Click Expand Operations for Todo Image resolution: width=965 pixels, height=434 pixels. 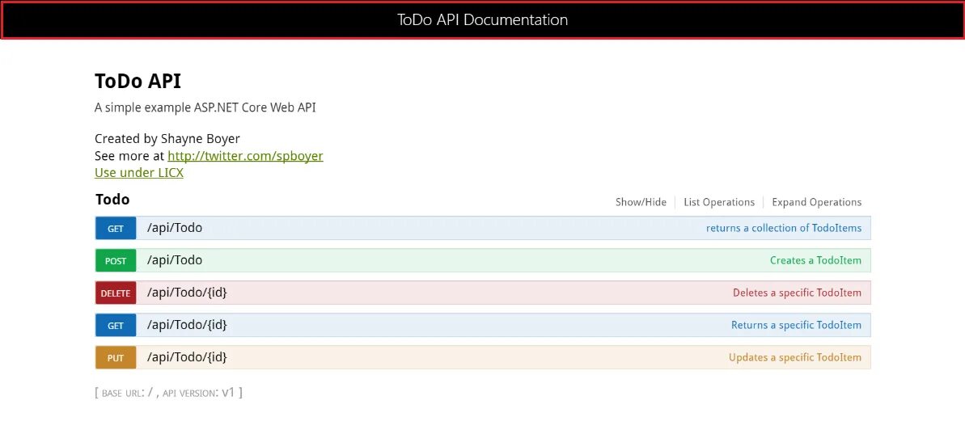coord(817,202)
